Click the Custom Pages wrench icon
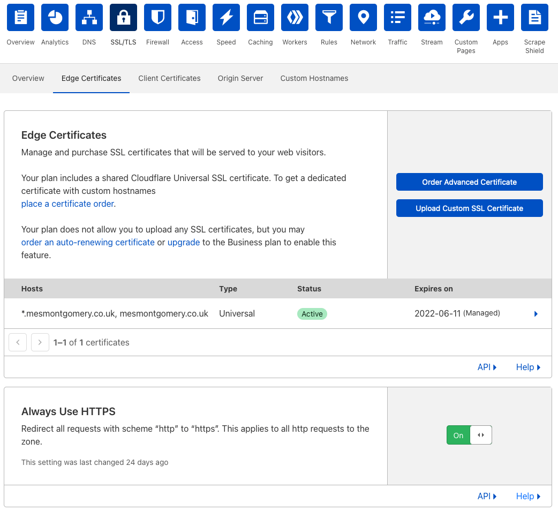This screenshot has height=511, width=558. click(466, 17)
